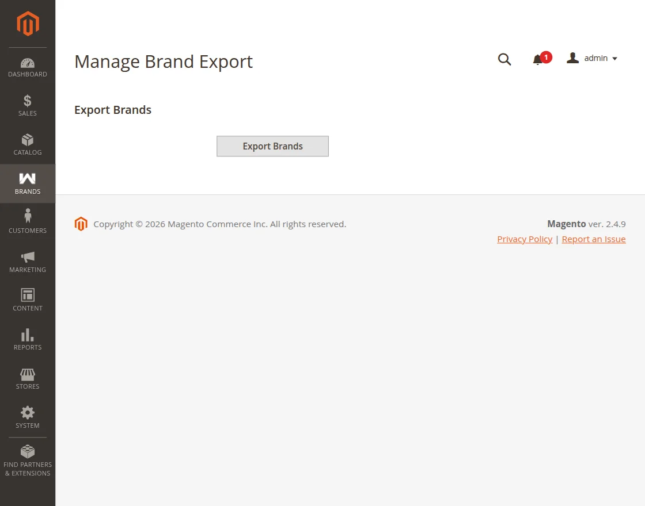Open the Content menu

(28, 301)
